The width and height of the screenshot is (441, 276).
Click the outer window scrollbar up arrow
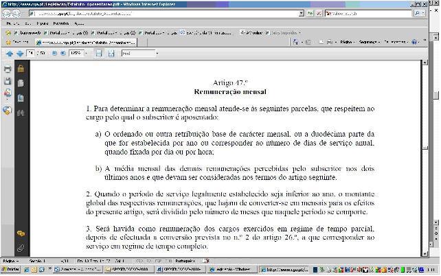(436, 36)
